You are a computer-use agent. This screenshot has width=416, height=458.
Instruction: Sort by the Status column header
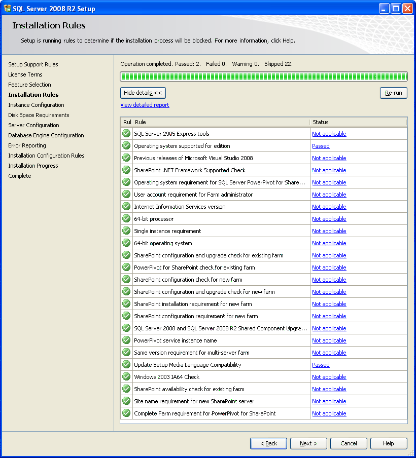click(358, 122)
